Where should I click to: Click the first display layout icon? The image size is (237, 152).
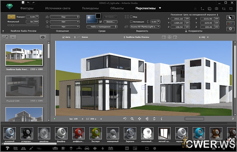pos(164,37)
